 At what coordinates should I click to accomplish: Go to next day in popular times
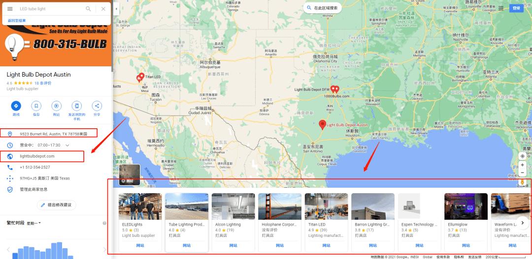(x=104, y=250)
